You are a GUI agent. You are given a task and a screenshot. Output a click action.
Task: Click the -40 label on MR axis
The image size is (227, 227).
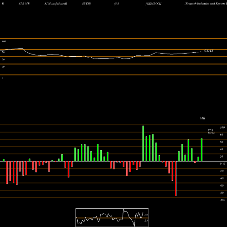(x=222, y=178)
